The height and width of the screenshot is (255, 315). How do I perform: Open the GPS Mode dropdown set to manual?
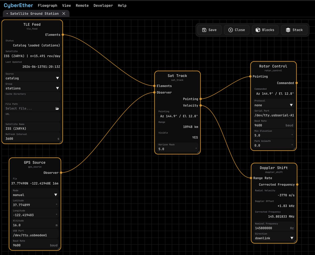[35, 193]
